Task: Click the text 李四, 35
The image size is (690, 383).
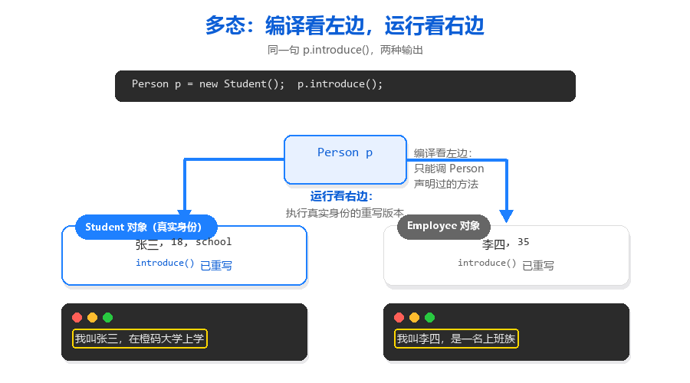Action: [506, 243]
